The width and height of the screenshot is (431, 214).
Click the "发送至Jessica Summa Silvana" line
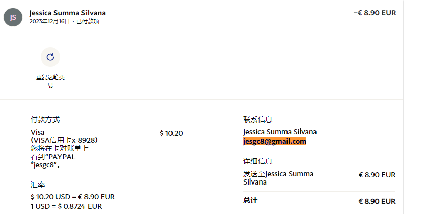[x=278, y=177]
